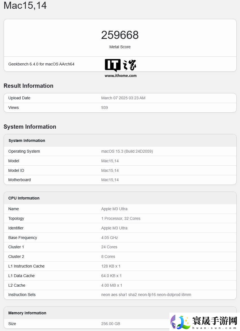
Task: Click the CPU Information table header
Action: tap(24, 198)
